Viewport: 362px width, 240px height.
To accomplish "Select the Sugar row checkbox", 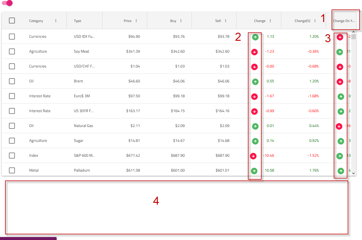I will (x=12, y=141).
